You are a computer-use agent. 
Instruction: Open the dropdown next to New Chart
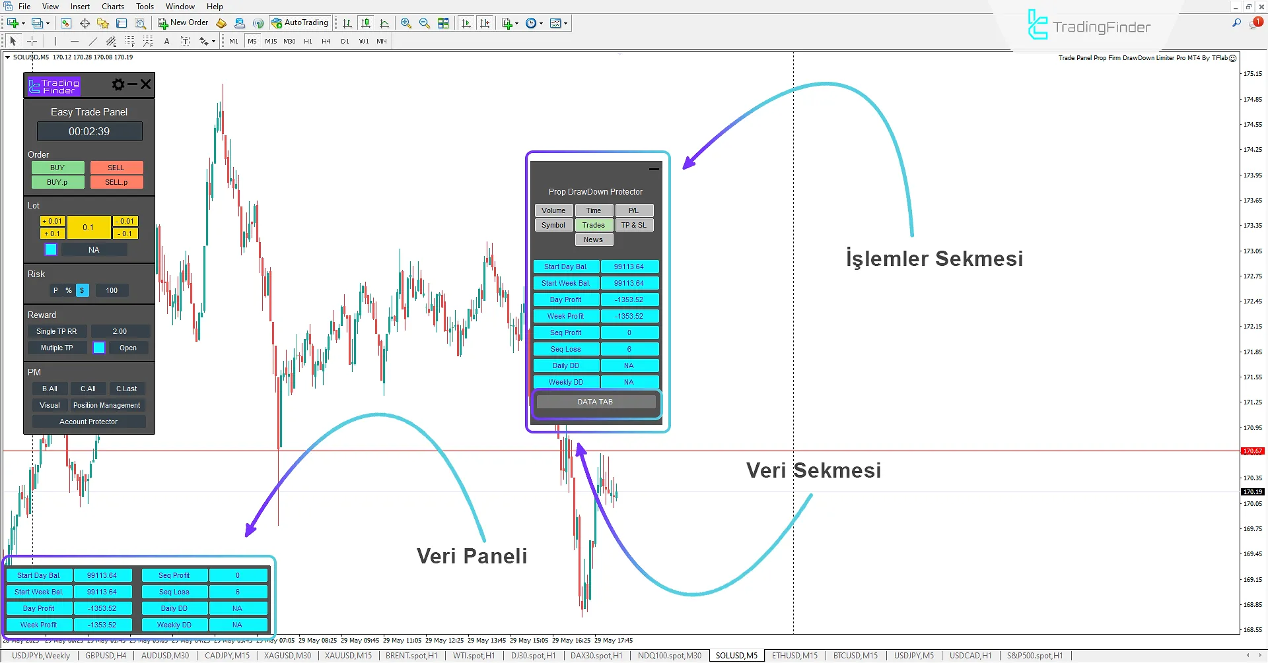24,22
